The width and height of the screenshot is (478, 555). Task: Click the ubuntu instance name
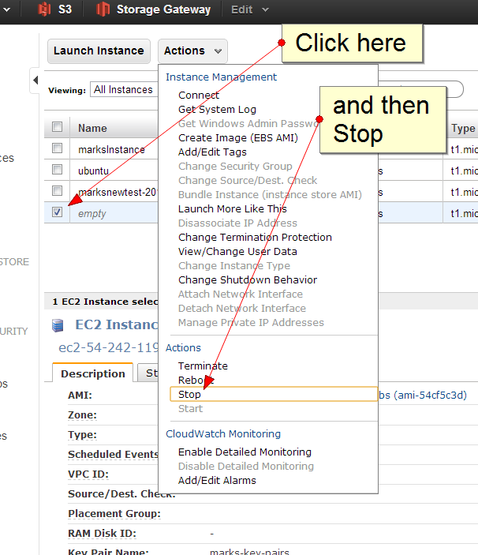point(93,171)
